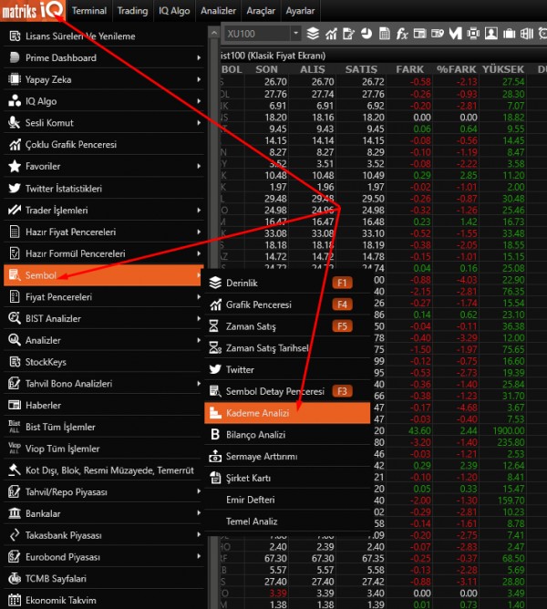Expand the Trader İşlemleri submenu arrow
The width and height of the screenshot is (547, 609).
199,210
